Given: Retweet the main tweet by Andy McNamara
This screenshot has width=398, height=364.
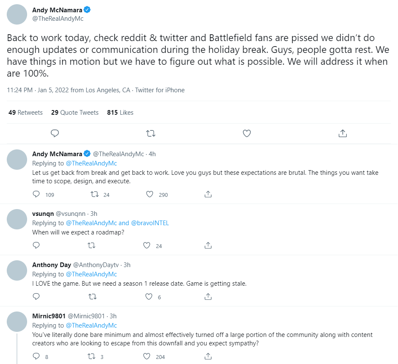Looking at the screenshot, I should pos(150,133).
